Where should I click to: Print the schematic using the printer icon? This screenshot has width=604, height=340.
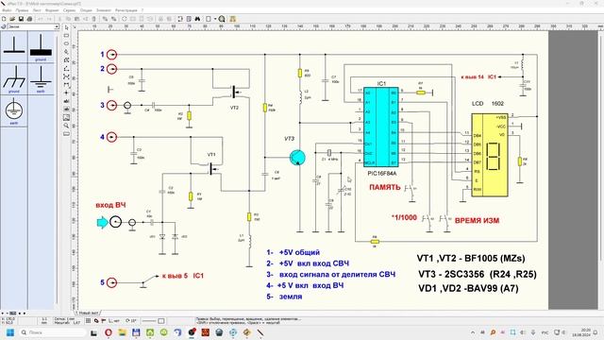[29, 19]
